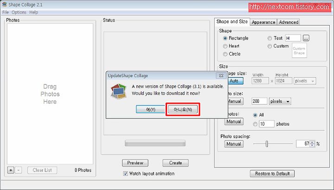
Task: Select the Heart shape option
Action: (225, 46)
